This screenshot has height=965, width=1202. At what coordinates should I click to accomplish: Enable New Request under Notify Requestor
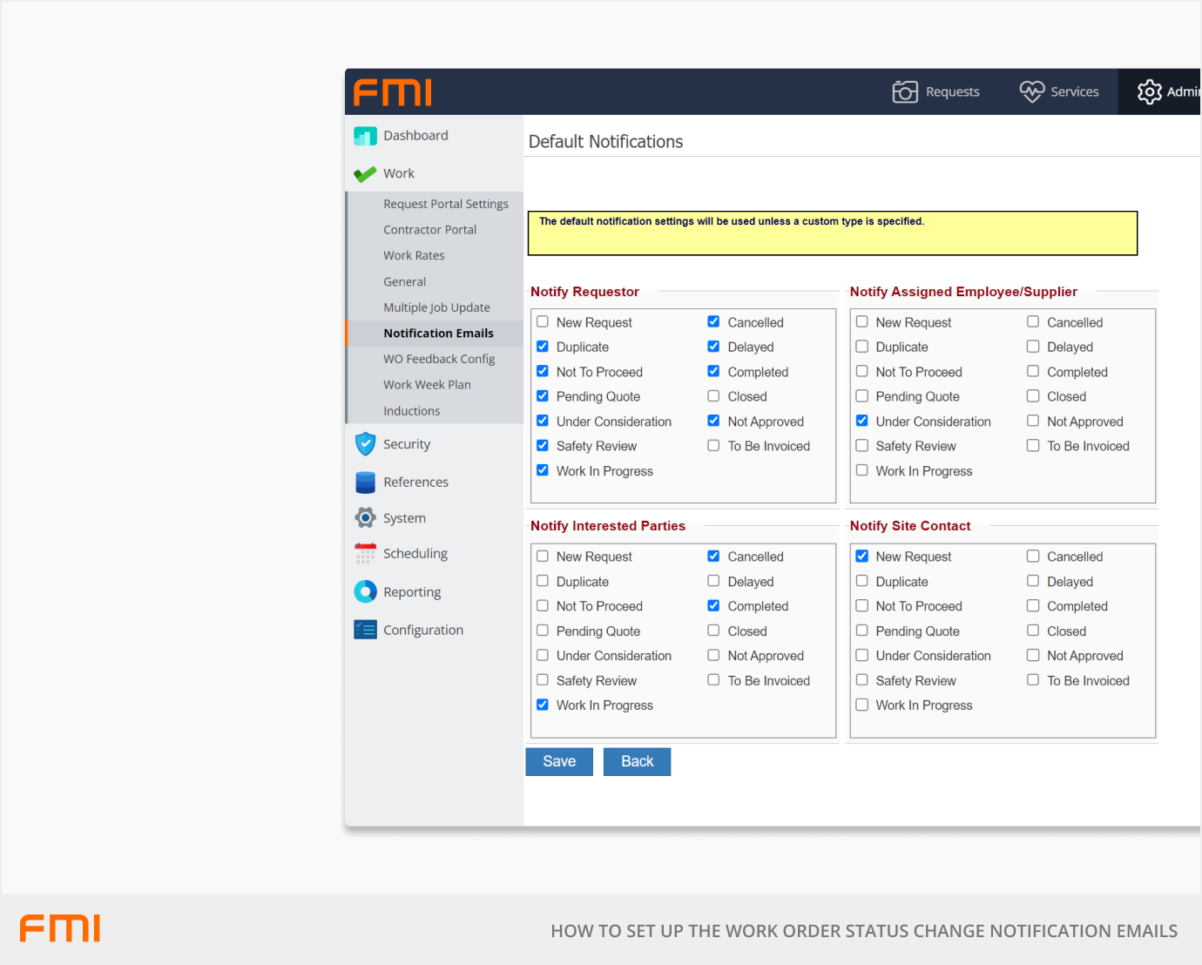point(543,322)
